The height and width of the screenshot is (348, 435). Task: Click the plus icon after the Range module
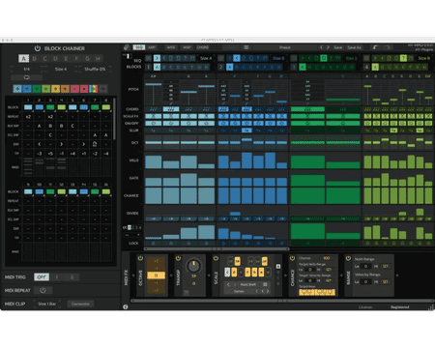click(x=397, y=275)
